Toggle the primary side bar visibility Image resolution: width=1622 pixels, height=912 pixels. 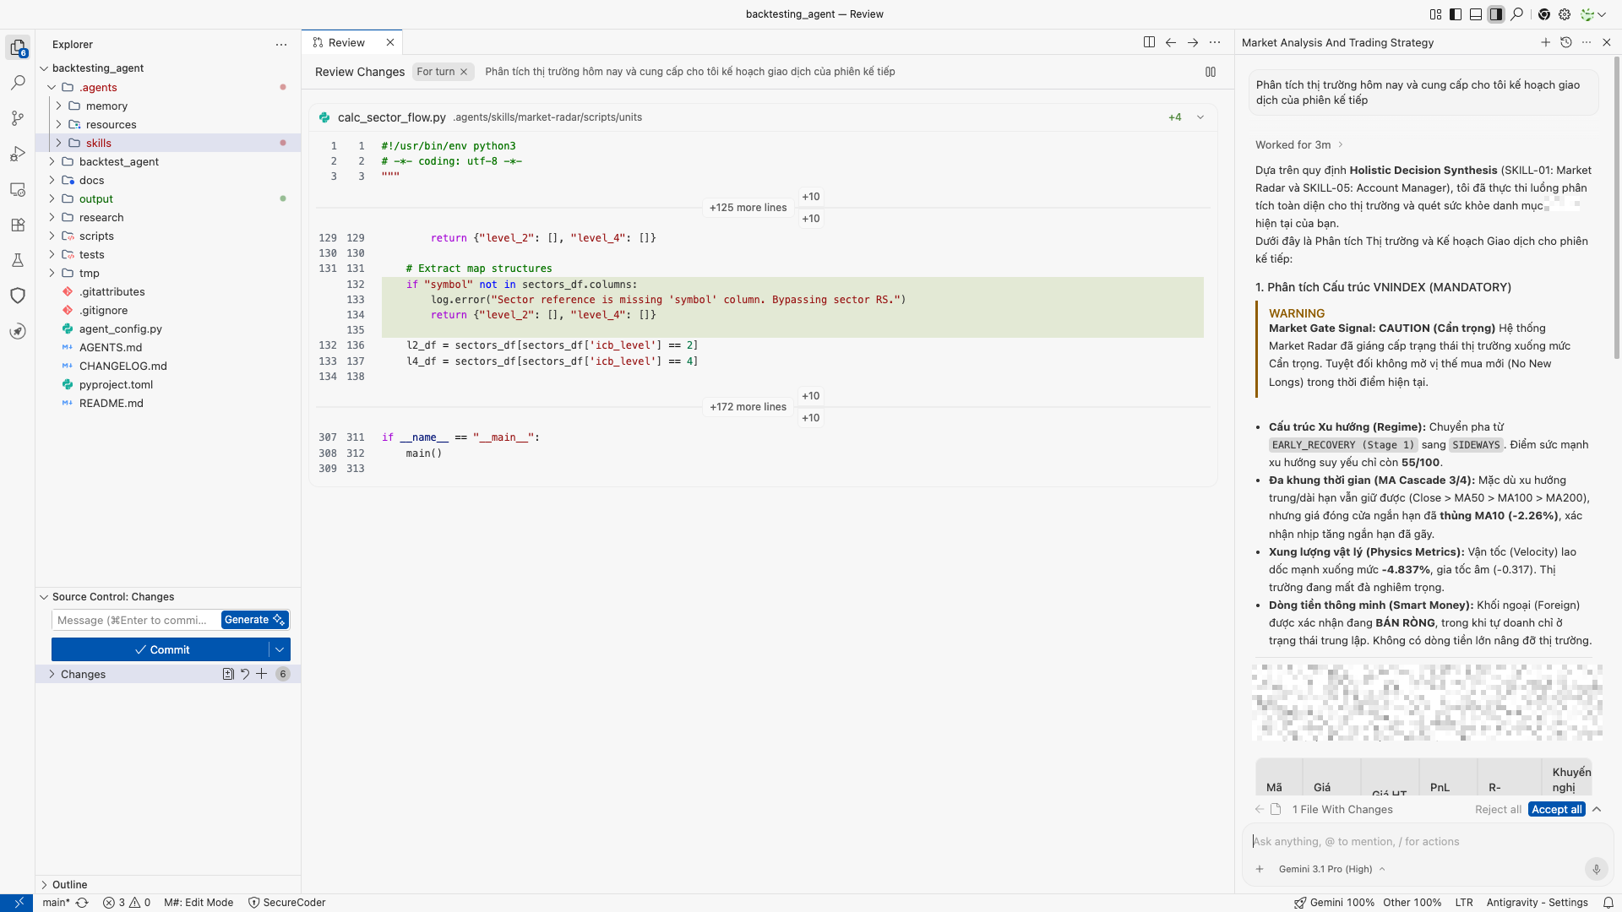1456,14
